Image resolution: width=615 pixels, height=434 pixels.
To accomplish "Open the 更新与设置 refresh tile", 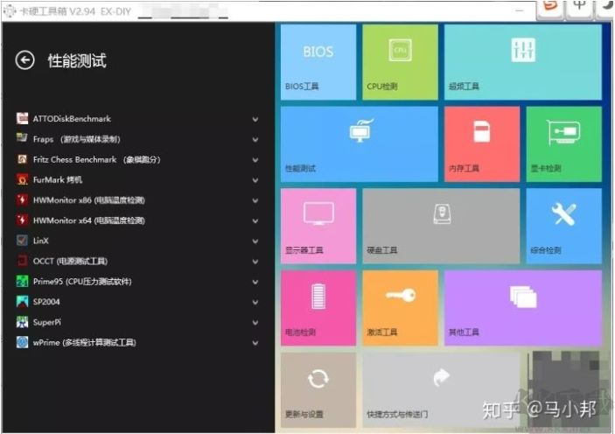I will click(318, 390).
